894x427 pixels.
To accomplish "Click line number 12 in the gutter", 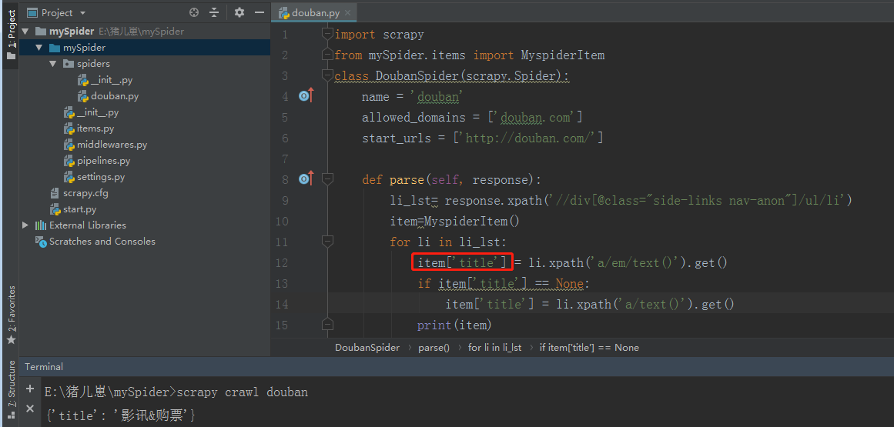I will [282, 262].
